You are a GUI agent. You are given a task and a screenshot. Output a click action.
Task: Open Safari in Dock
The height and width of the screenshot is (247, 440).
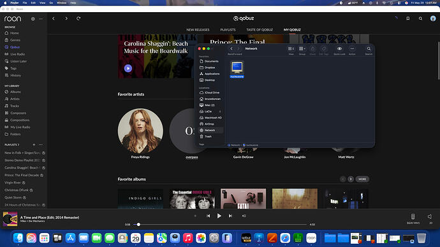tap(285, 238)
